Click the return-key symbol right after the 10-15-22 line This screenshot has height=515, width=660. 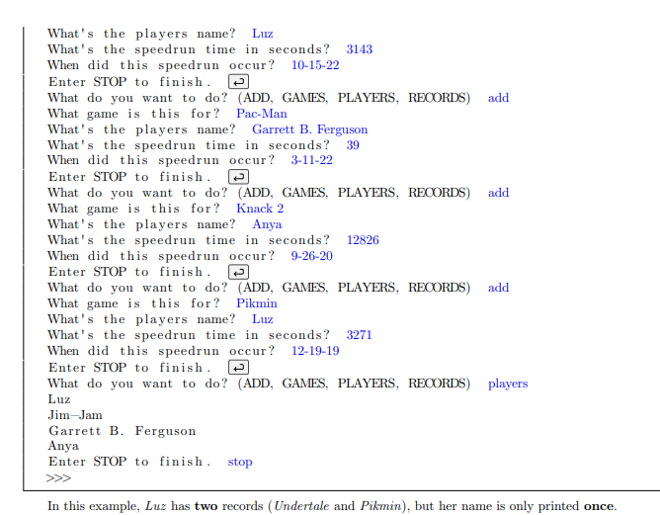coord(238,82)
